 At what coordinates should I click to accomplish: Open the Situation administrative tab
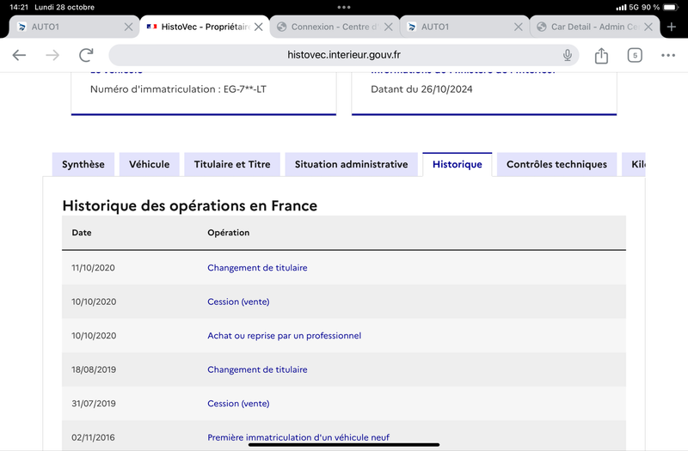pyautogui.click(x=351, y=164)
